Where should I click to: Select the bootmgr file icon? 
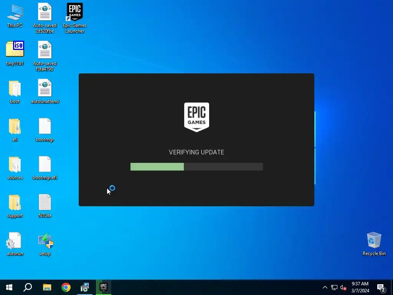(x=45, y=130)
